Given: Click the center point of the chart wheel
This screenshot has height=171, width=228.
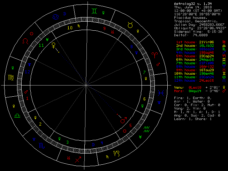Looking at the screenshot, I should click(x=86, y=85).
